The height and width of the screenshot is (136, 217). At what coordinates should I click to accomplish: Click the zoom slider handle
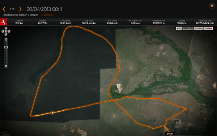pos(6,47)
